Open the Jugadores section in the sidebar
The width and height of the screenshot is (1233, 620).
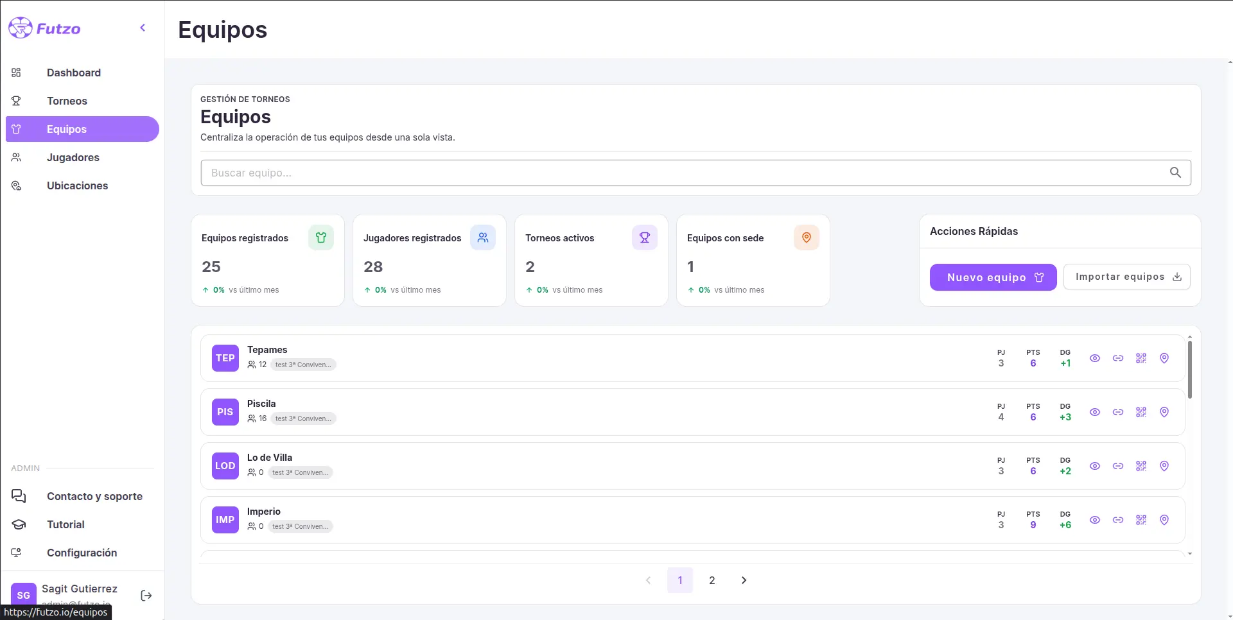pyautogui.click(x=73, y=157)
